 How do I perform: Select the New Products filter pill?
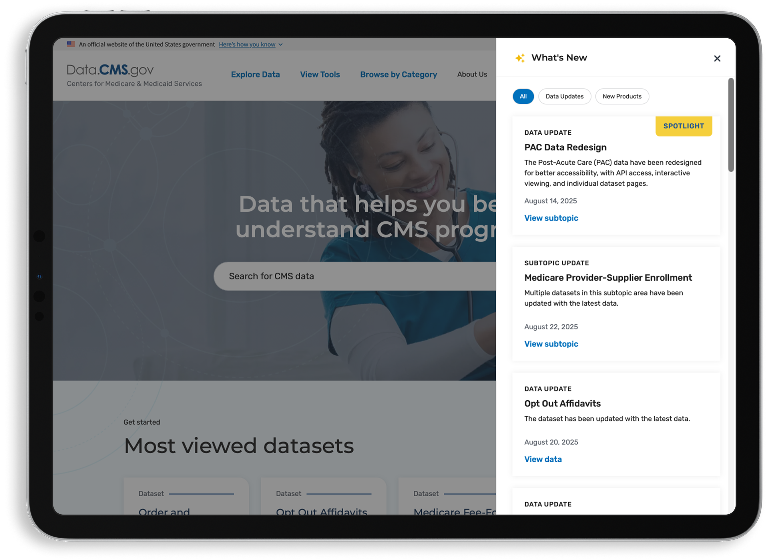pyautogui.click(x=622, y=96)
